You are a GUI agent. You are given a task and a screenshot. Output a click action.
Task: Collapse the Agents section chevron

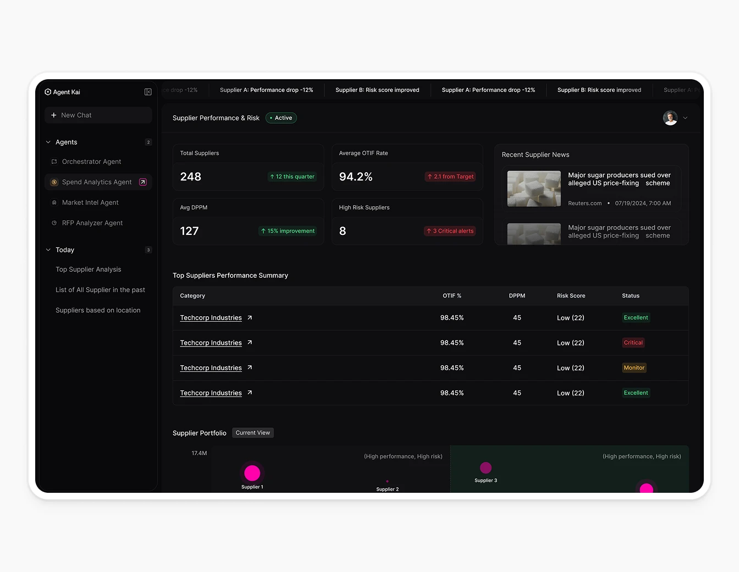[48, 142]
